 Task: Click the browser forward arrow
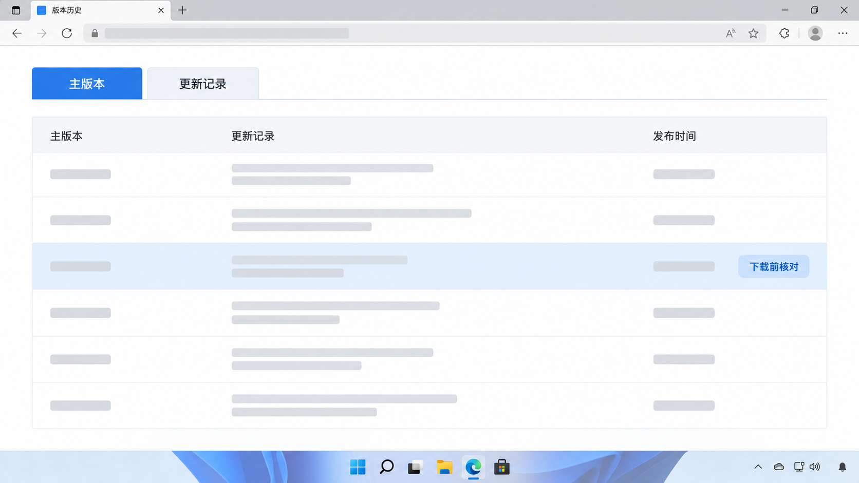pos(42,33)
